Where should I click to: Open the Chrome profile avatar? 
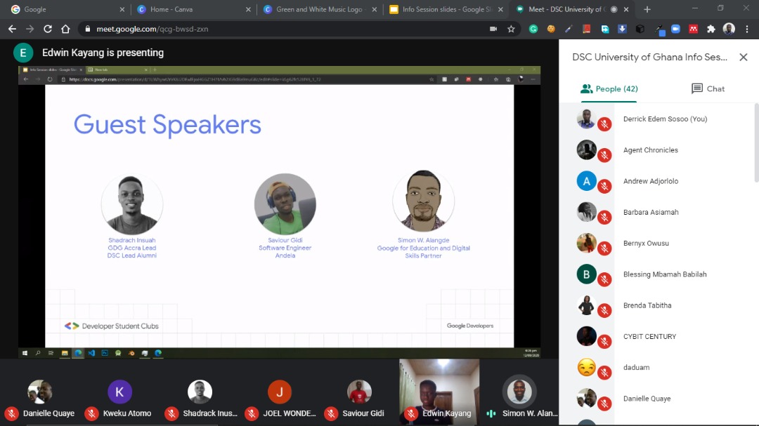[x=729, y=29]
